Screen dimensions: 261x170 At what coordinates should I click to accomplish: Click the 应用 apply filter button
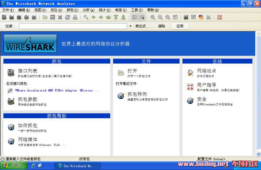pyautogui.click(x=180, y=26)
